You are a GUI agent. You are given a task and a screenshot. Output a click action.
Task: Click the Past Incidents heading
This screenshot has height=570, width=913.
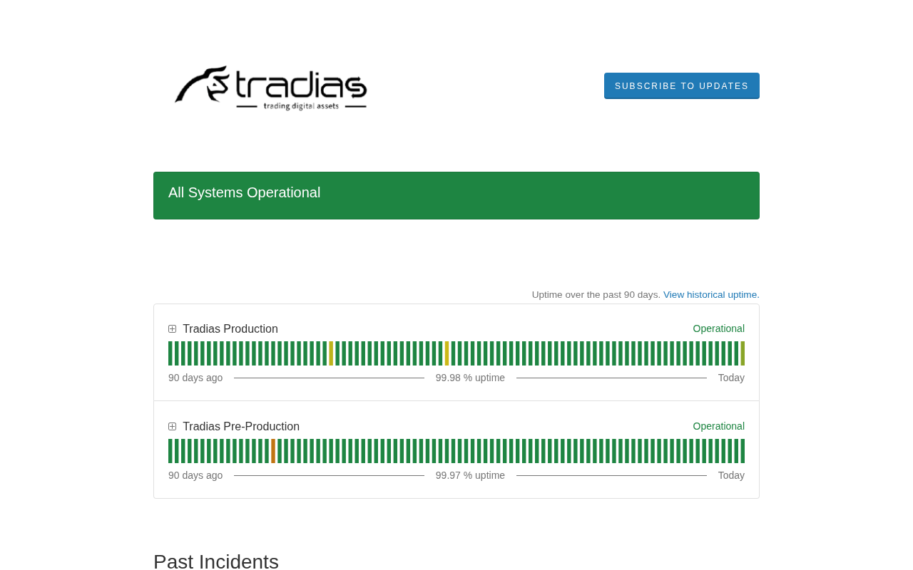point(216,561)
